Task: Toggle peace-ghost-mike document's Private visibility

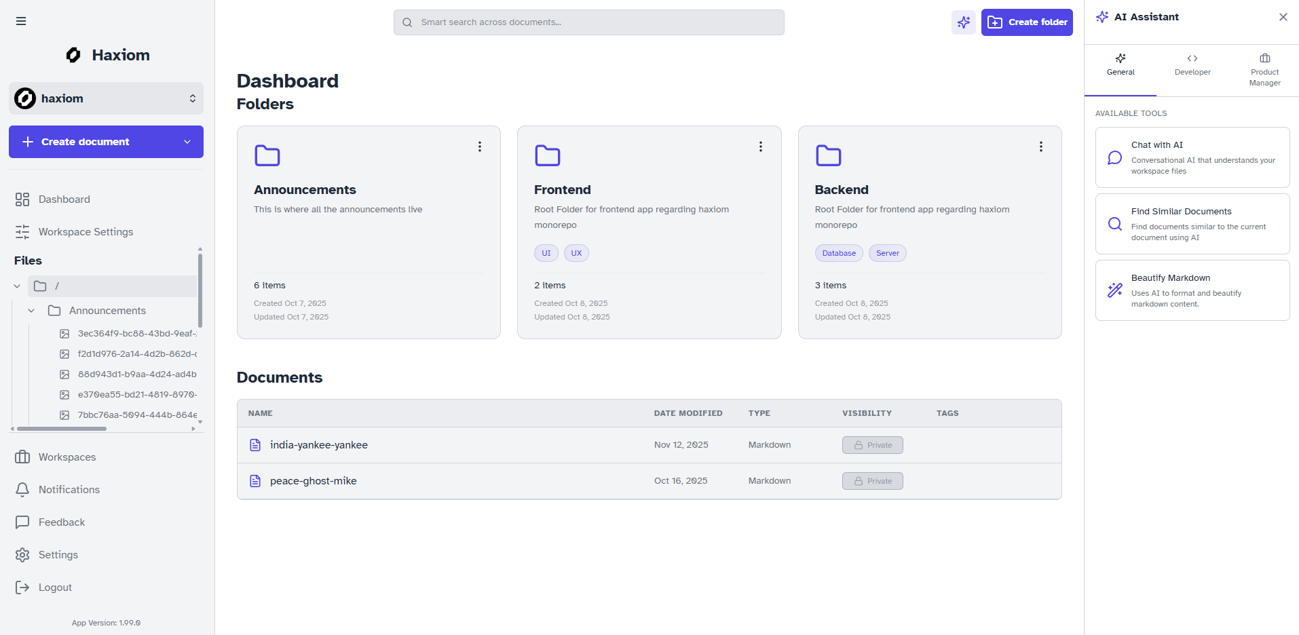Action: [x=872, y=480]
